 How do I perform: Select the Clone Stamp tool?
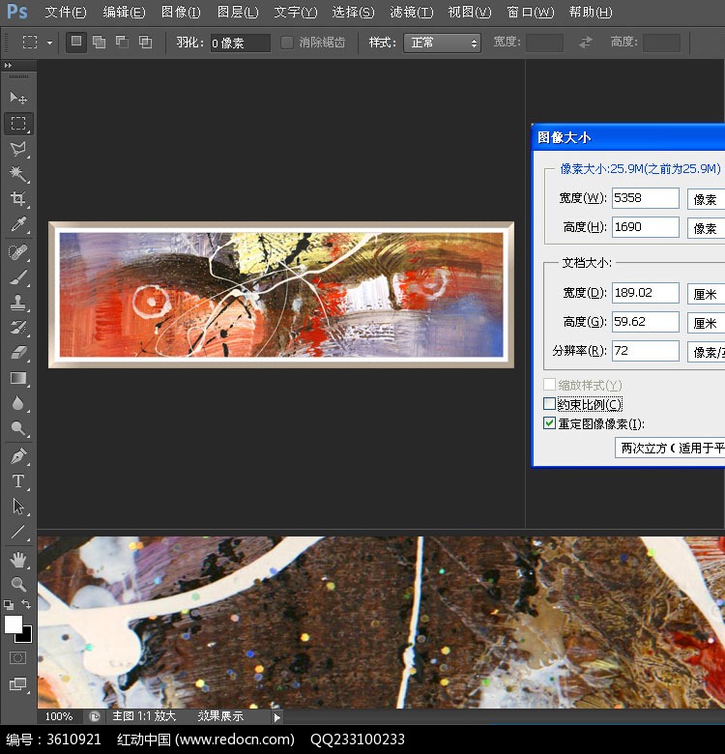pos(18,303)
